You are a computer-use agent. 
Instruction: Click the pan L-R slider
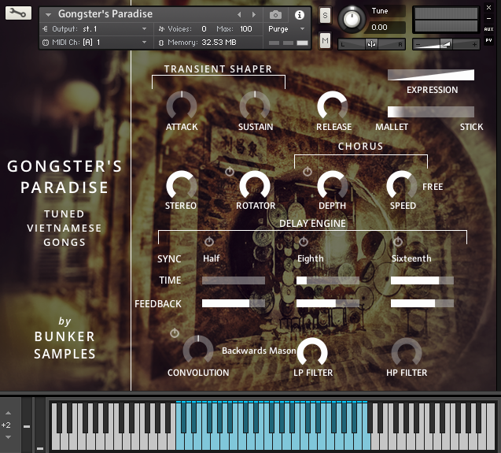coord(371,44)
